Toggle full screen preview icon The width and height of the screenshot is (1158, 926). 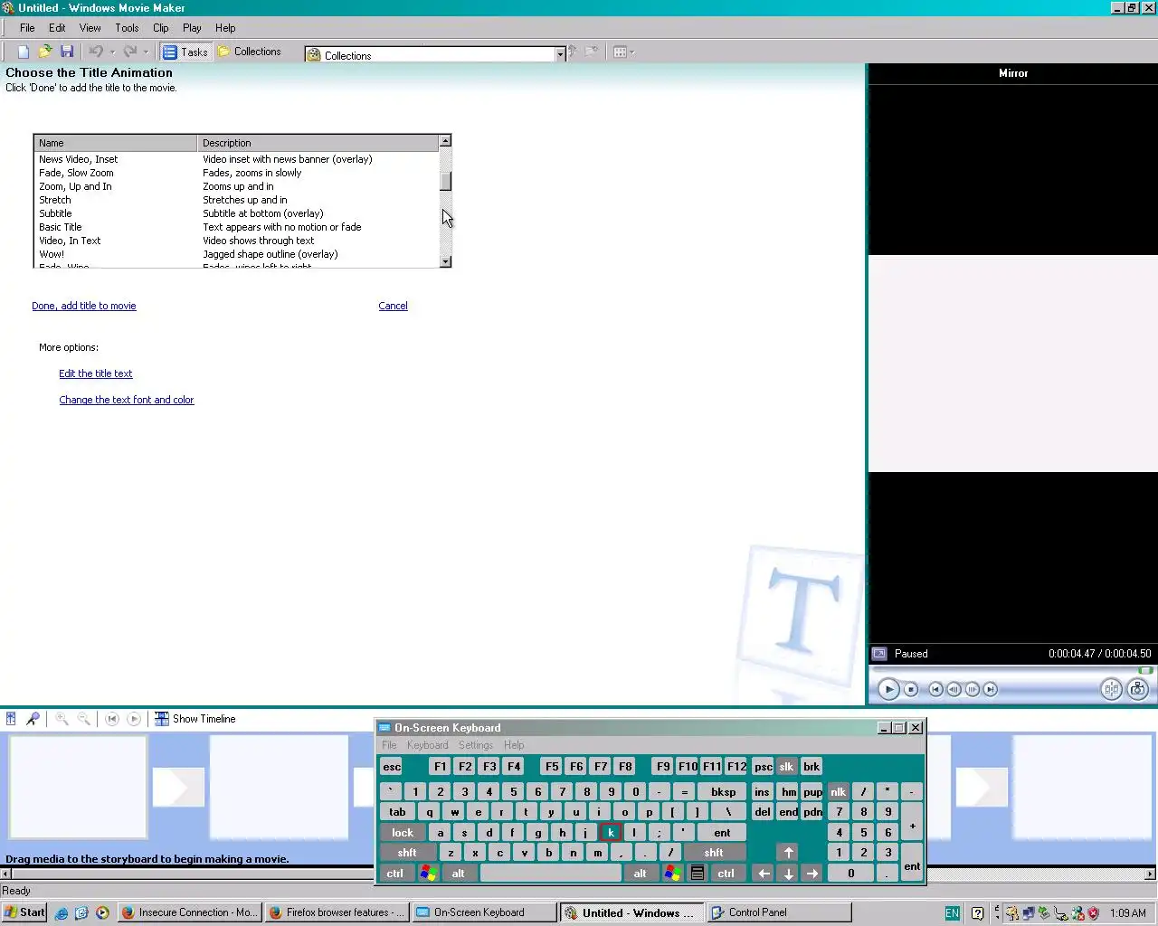click(878, 653)
